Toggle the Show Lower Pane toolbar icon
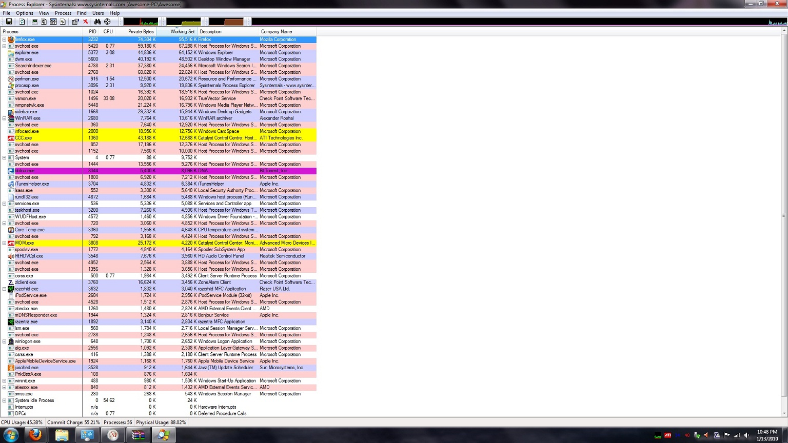The height and width of the screenshot is (443, 788). pos(53,22)
